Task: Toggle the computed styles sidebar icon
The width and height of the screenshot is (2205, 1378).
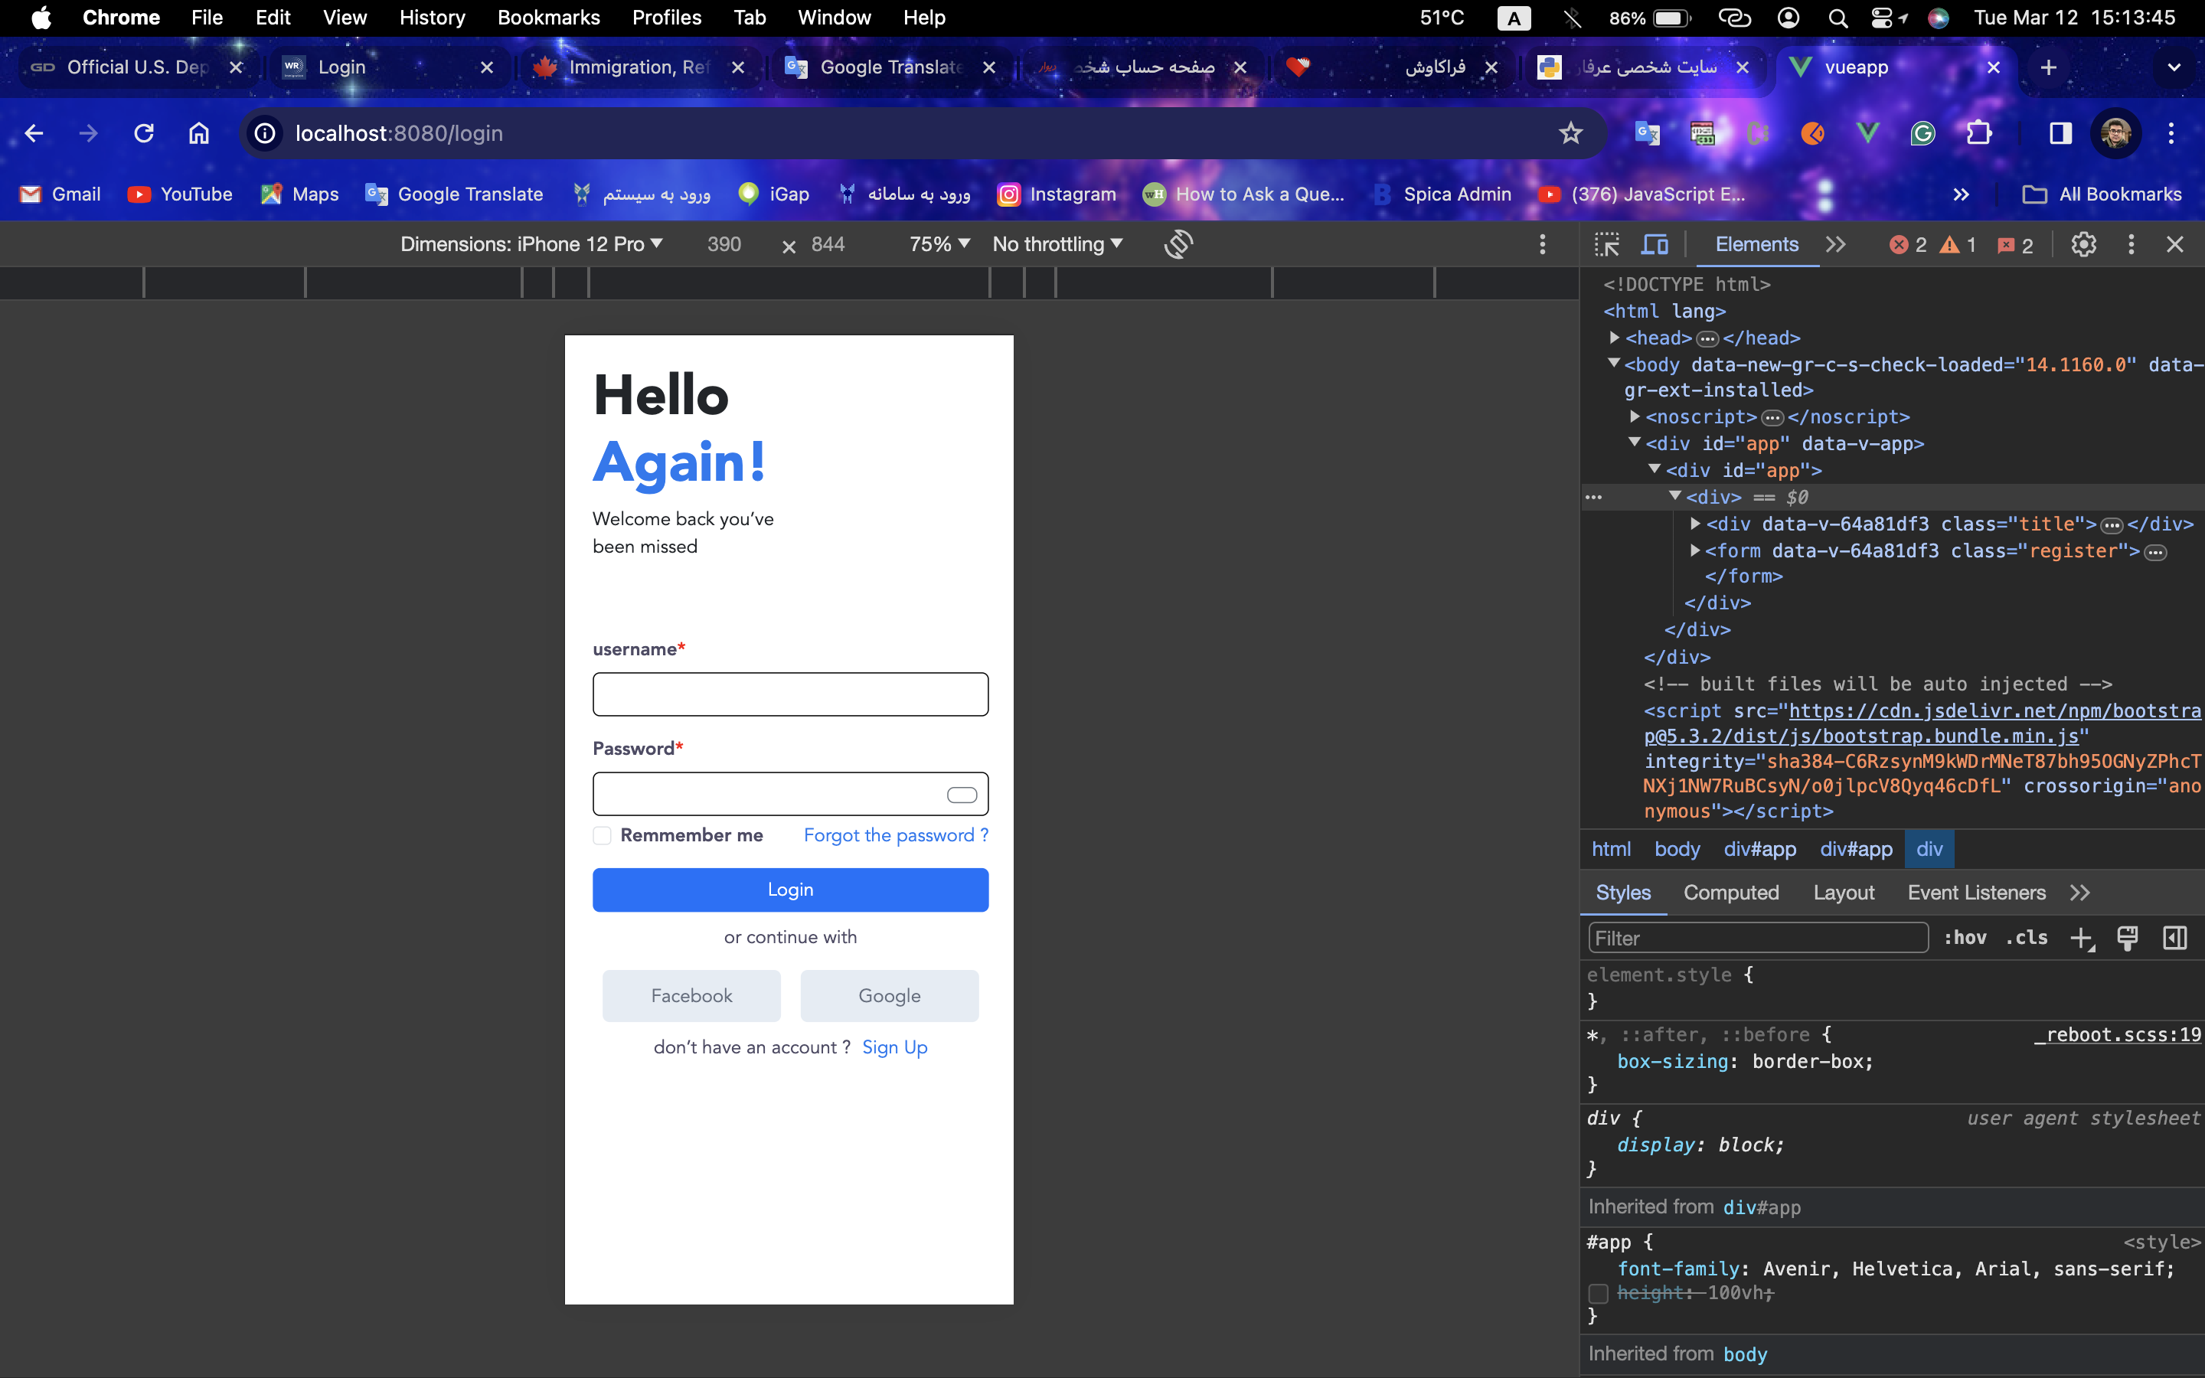Action: [2175, 939]
